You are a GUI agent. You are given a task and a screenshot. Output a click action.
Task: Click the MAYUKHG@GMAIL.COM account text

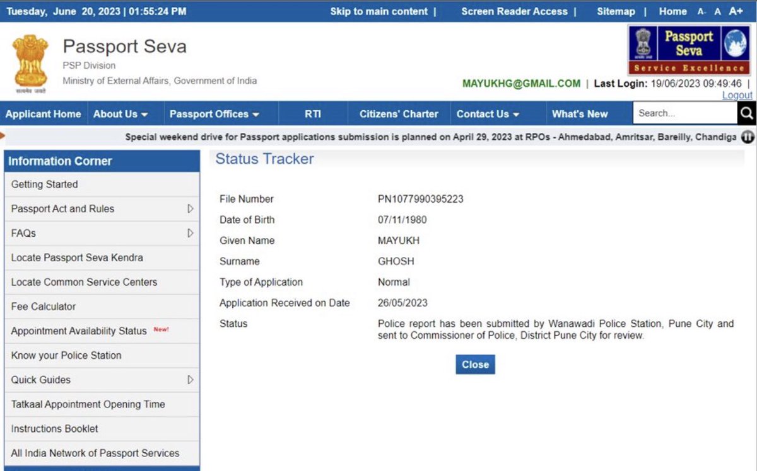click(521, 84)
